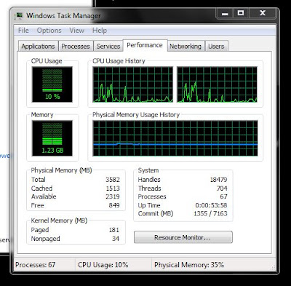The height and width of the screenshot is (286, 291).
Task: Close the Task Manager window
Action: [x=263, y=13]
